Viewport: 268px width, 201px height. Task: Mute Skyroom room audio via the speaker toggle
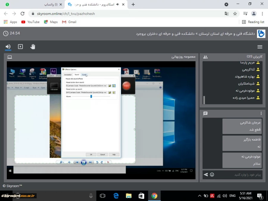point(8,46)
